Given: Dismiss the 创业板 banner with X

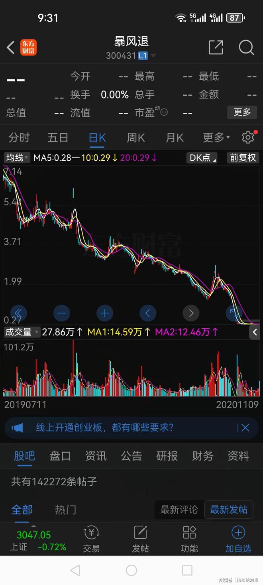Looking at the screenshot, I should 245,428.
